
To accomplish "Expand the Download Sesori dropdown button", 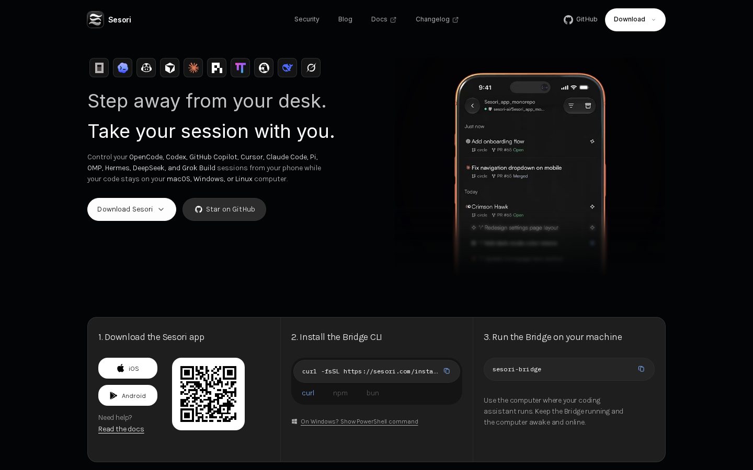I will click(x=132, y=209).
